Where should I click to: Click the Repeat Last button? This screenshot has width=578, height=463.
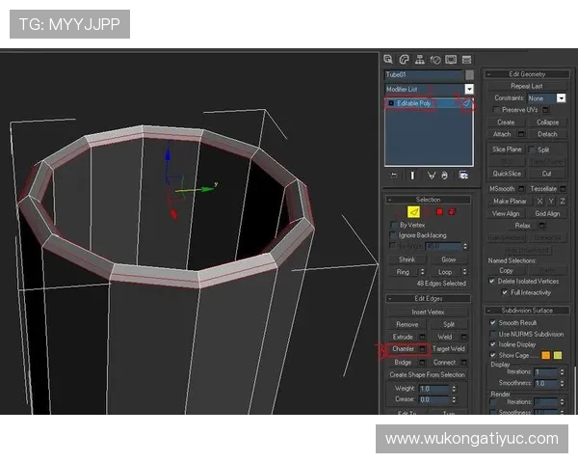pyautogui.click(x=526, y=86)
